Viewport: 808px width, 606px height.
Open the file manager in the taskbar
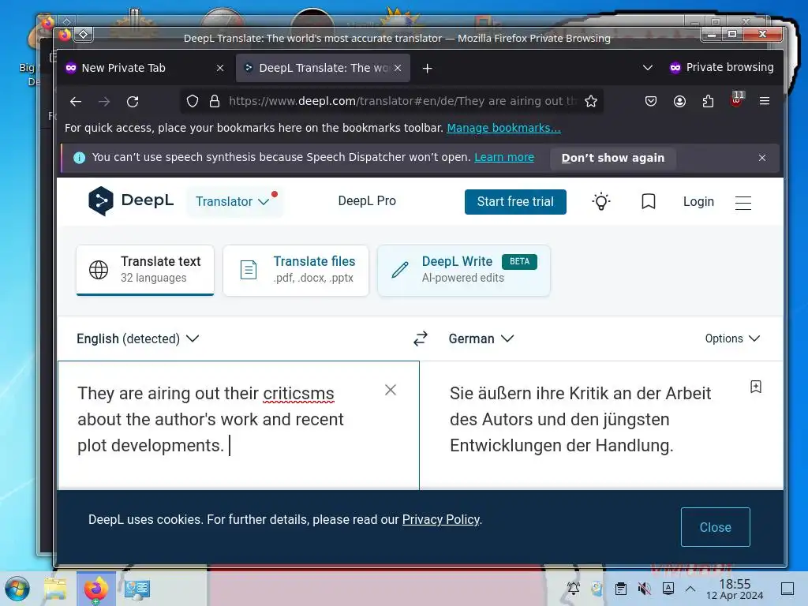pos(55,589)
